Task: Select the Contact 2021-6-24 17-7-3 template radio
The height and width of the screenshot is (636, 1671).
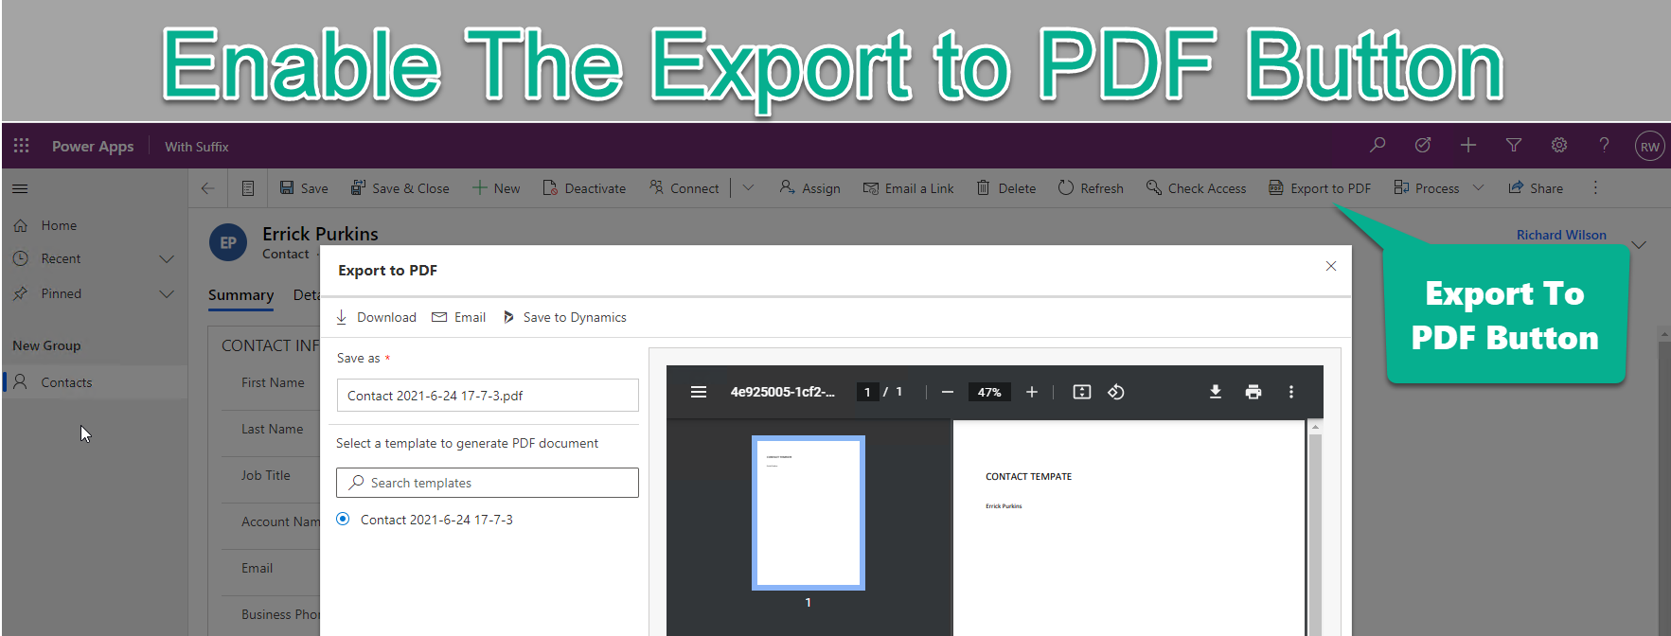Action: coord(343,520)
